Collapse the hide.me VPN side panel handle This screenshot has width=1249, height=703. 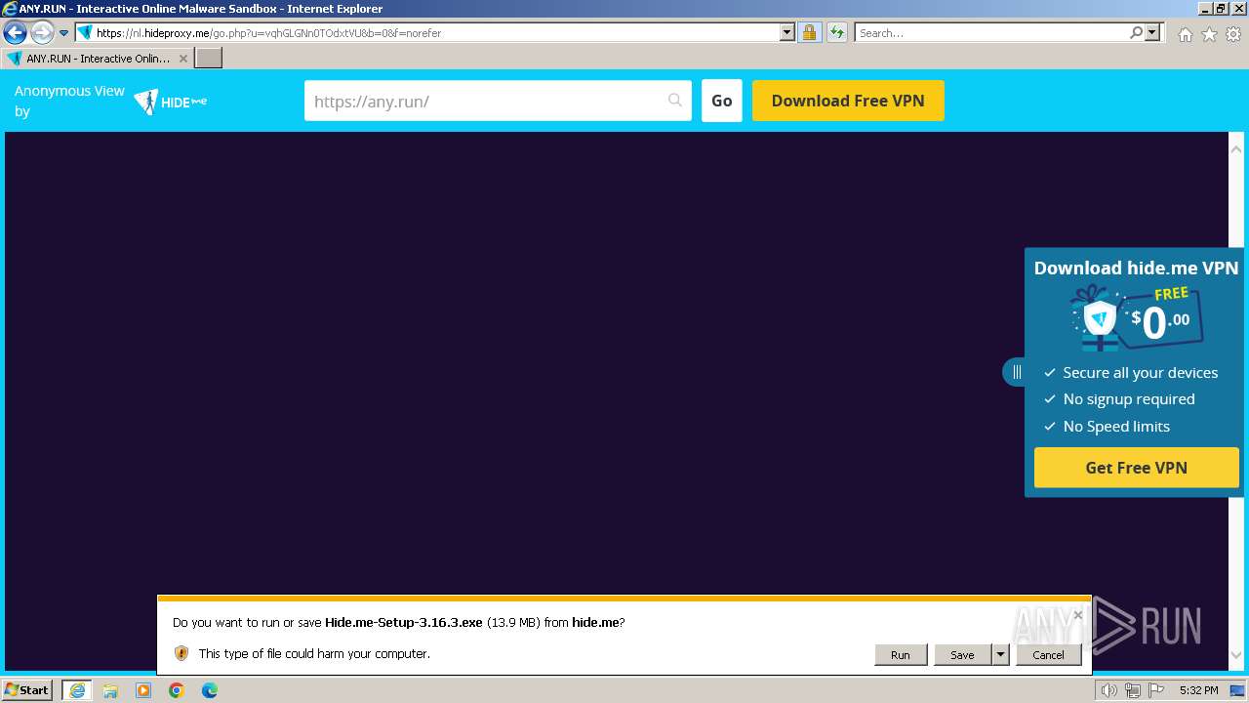(x=1015, y=372)
